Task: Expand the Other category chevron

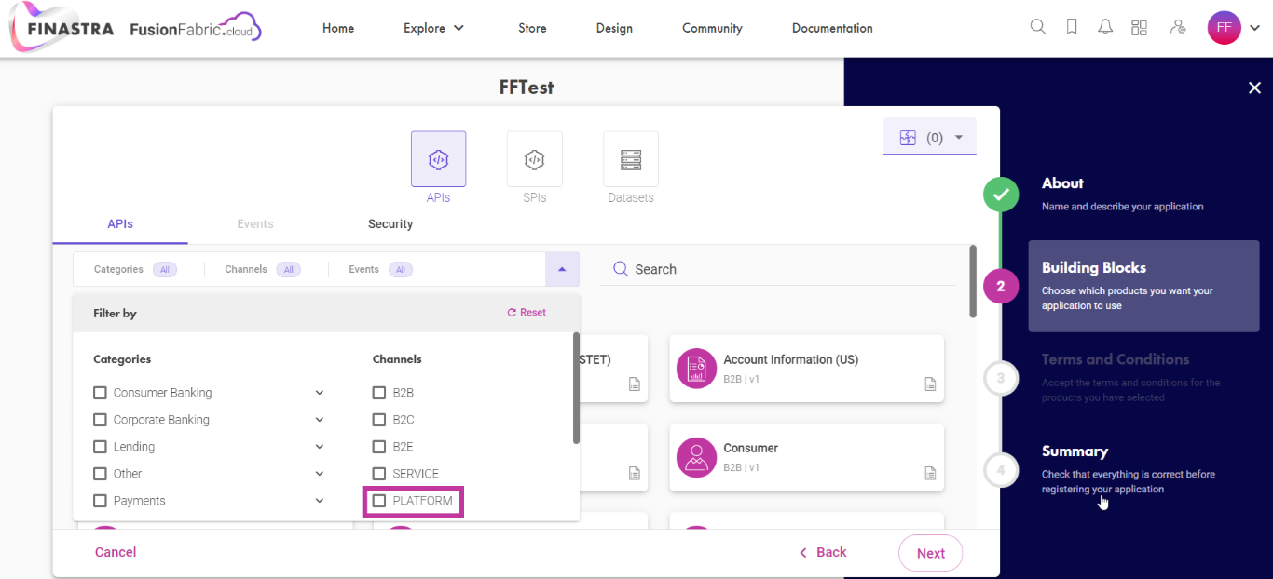Action: pyautogui.click(x=320, y=474)
